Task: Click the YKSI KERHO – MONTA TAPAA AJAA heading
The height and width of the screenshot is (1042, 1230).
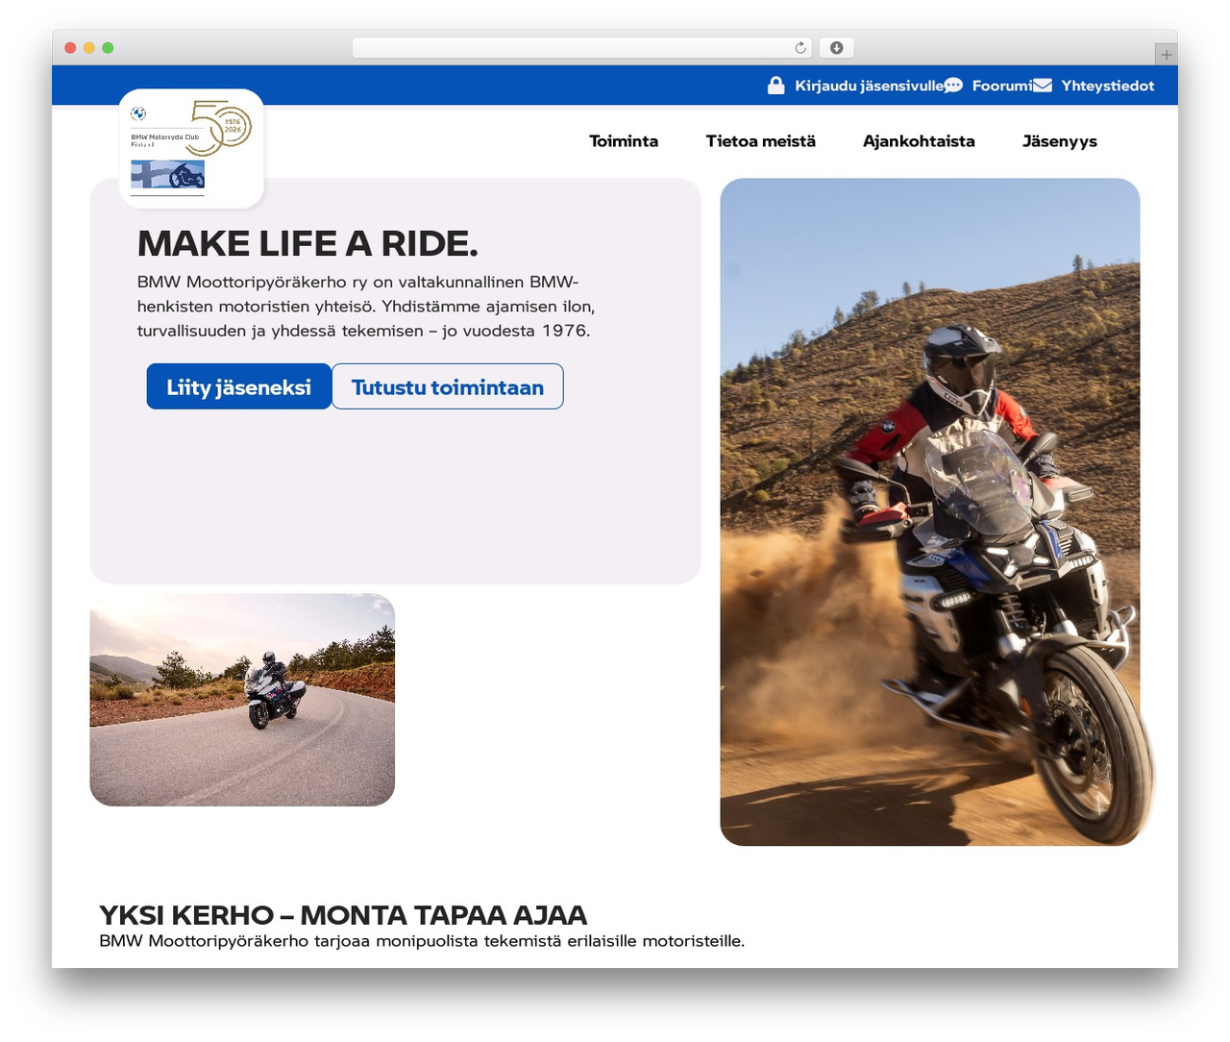Action: (x=343, y=915)
